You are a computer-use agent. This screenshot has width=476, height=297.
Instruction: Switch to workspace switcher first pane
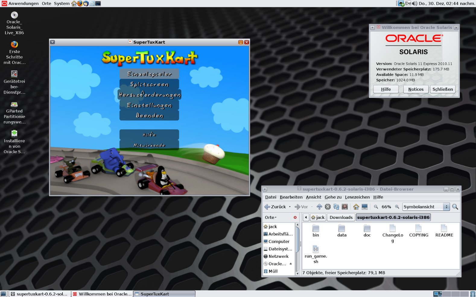(438, 294)
